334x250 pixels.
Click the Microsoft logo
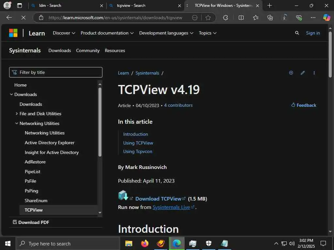coord(13,33)
